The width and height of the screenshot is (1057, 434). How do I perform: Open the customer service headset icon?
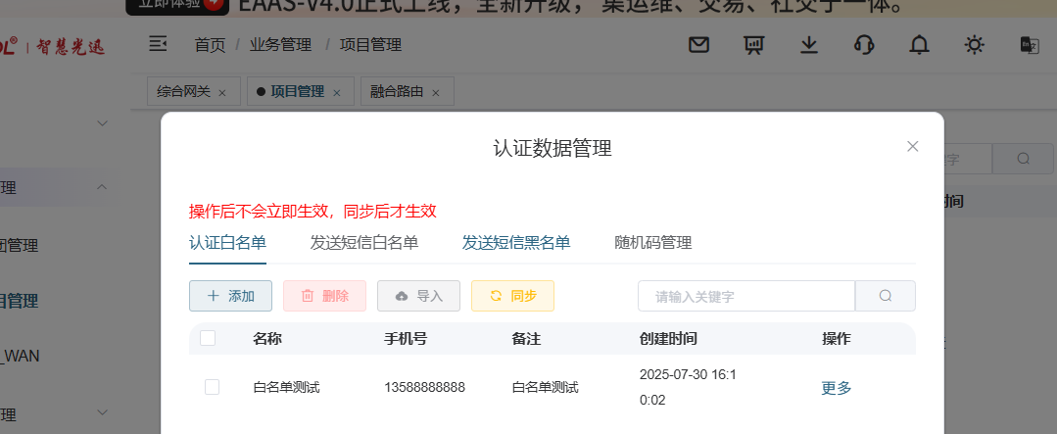pyautogui.click(x=864, y=45)
